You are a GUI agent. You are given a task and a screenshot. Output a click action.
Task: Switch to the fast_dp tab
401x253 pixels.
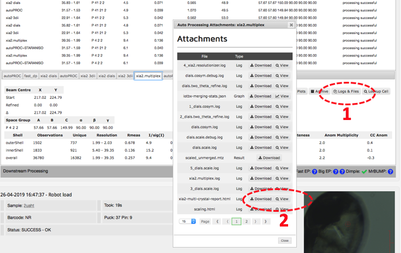[x=31, y=76]
